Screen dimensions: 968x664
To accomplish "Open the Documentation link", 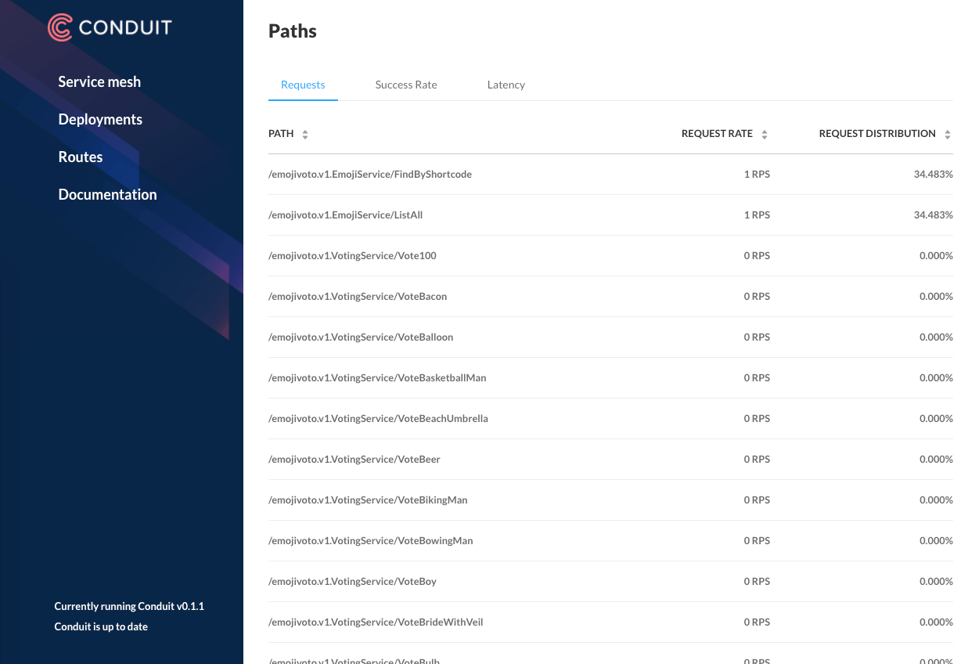I will 107,195.
